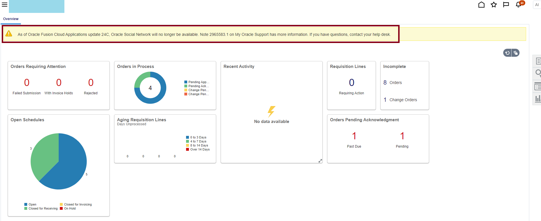Select blue 0 to 3 Days legend swatch

tap(187, 137)
